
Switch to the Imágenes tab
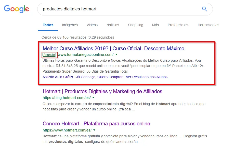(x=70, y=25)
